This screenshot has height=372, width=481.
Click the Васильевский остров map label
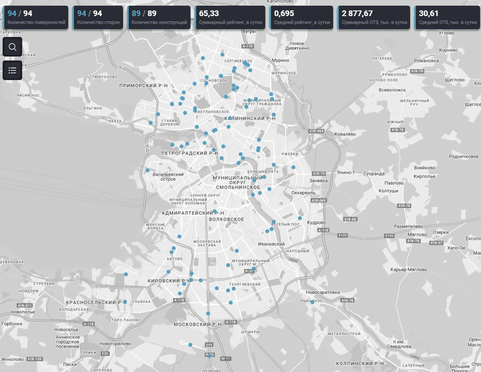(168, 177)
